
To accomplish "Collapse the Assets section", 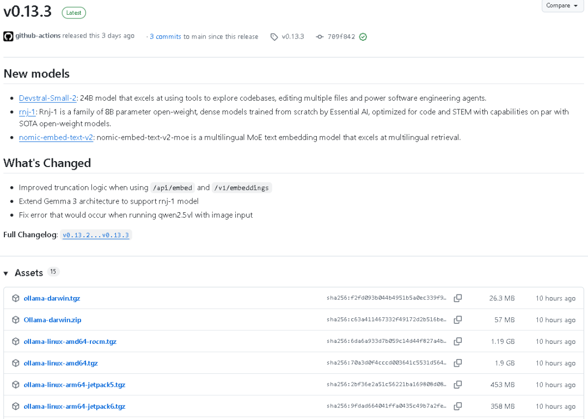I will coord(7,273).
